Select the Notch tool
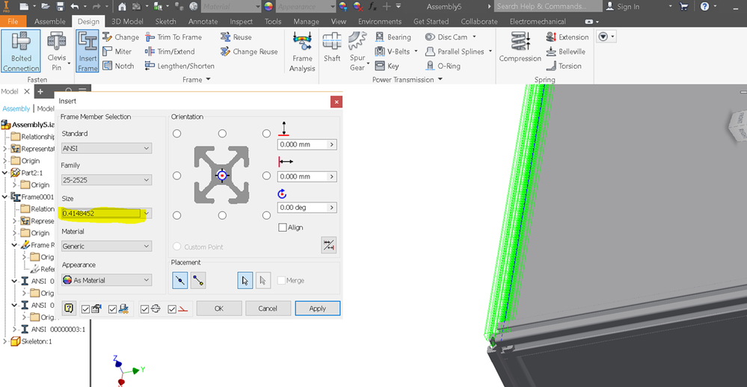Screen dimensions: 747x387 coord(119,66)
